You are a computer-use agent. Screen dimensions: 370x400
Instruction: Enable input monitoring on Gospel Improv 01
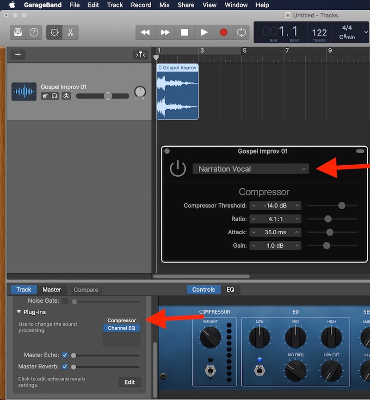pos(66,96)
